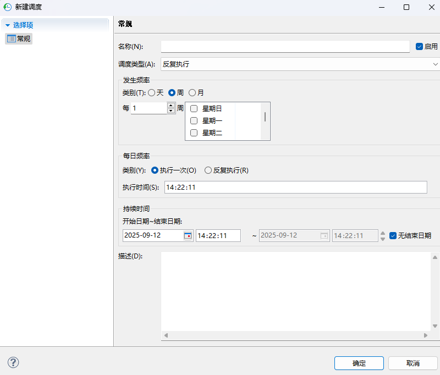Uncheck the 无结束日期 checkbox
This screenshot has height=375, width=440.
(x=393, y=235)
